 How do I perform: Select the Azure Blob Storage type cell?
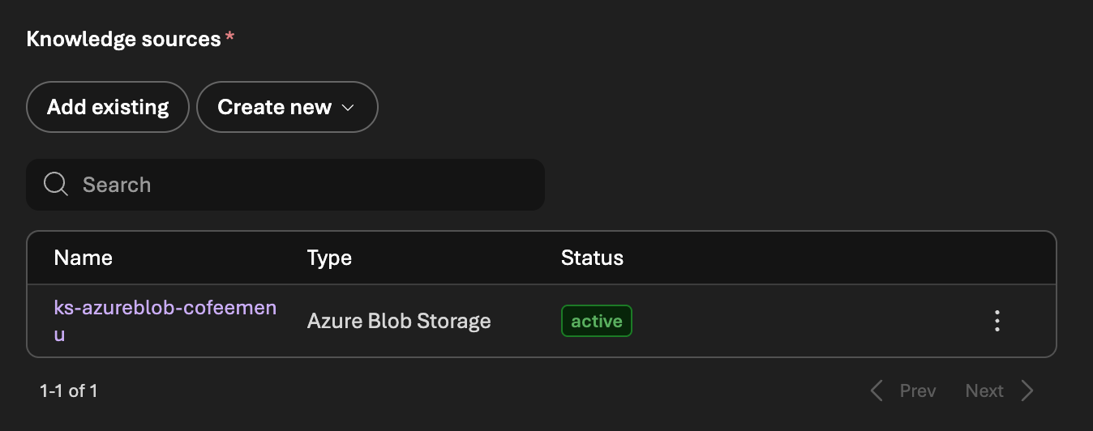399,321
